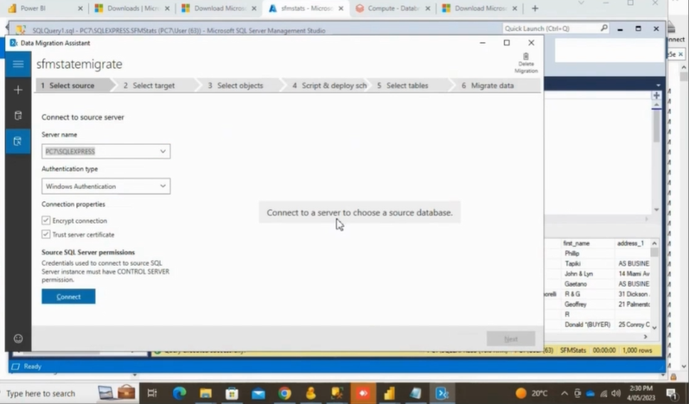Screen dimensions: 689x404
Task: Show hidden tray icons chevron
Action: [x=565, y=394]
